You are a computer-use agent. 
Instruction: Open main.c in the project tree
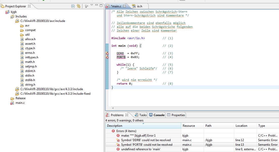(20, 103)
